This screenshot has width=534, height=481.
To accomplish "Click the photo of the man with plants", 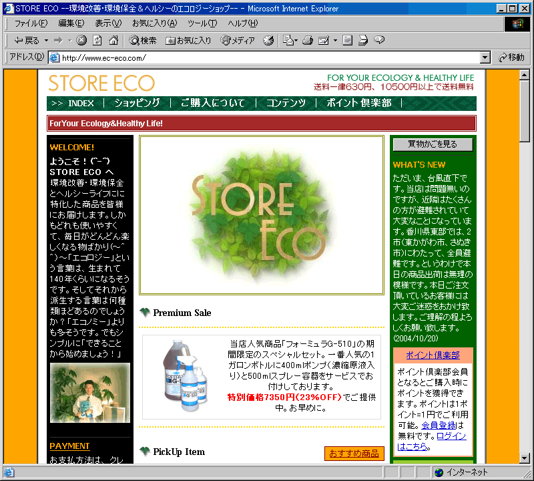I will coord(90,393).
